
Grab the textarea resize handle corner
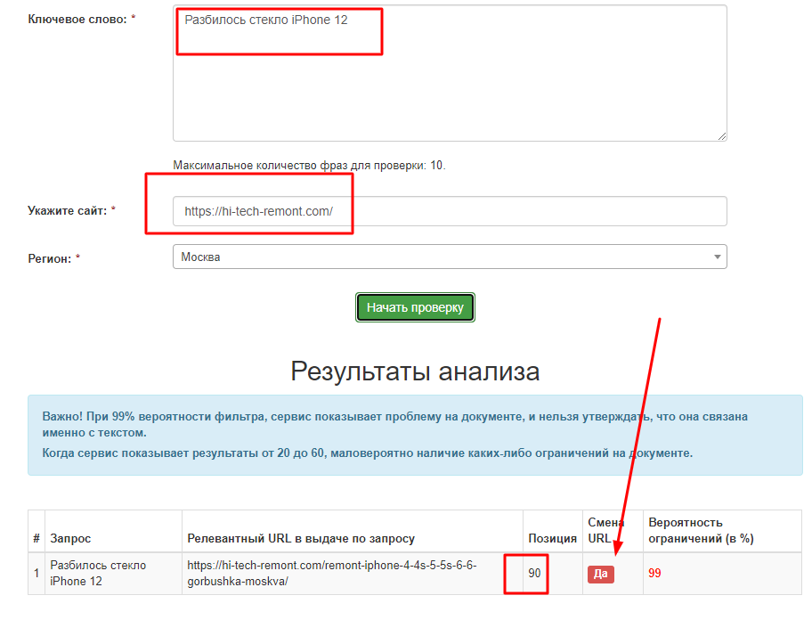(x=721, y=135)
